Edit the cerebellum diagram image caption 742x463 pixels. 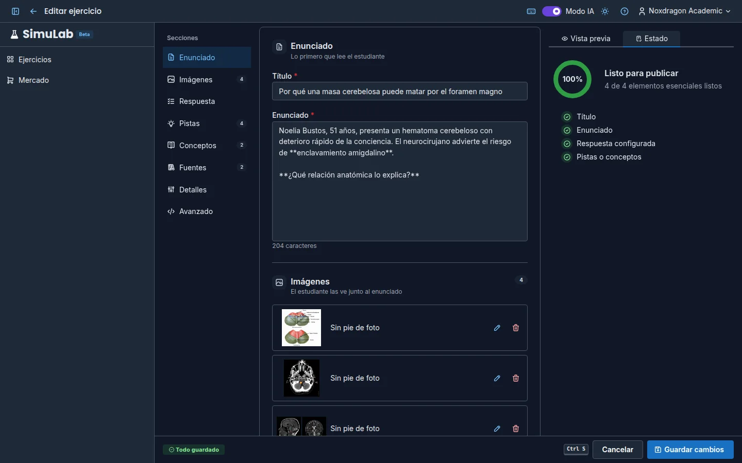click(x=497, y=328)
